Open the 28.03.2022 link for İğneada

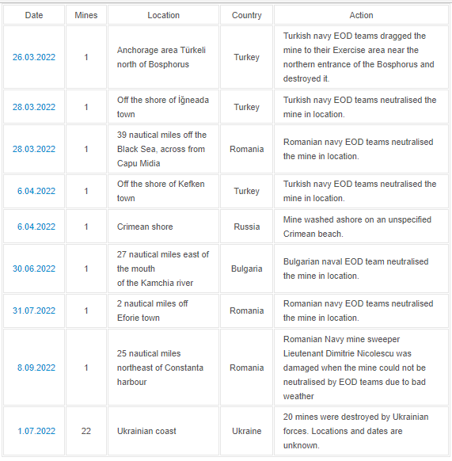pos(34,107)
